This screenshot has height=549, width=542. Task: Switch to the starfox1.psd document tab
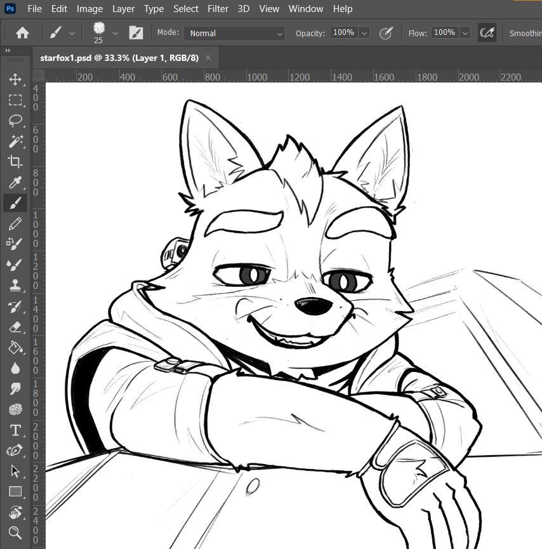pyautogui.click(x=119, y=58)
